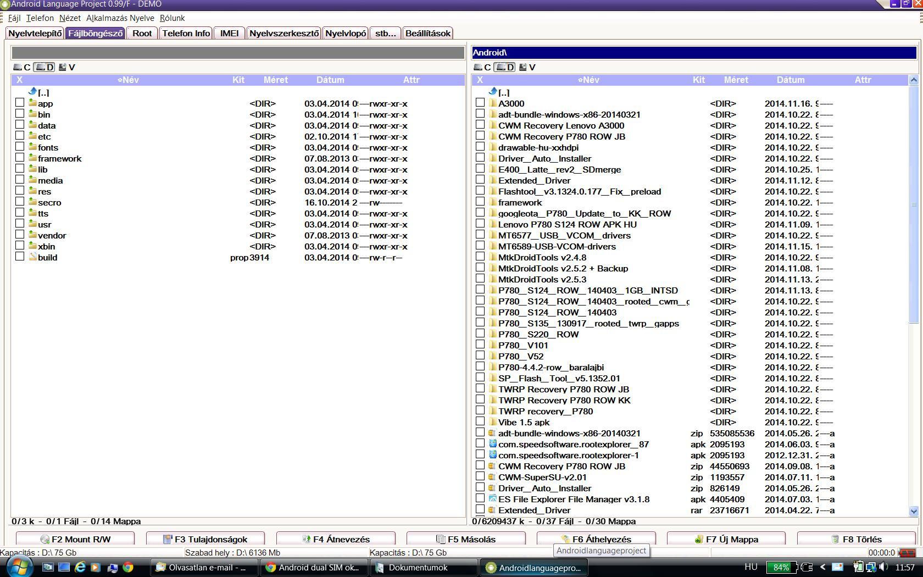Switch to the Telefon Info tab
The image size is (923, 577).
point(186,33)
